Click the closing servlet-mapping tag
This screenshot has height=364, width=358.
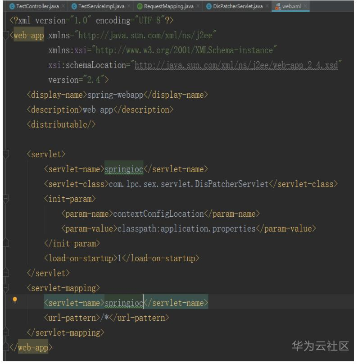click(x=65, y=332)
